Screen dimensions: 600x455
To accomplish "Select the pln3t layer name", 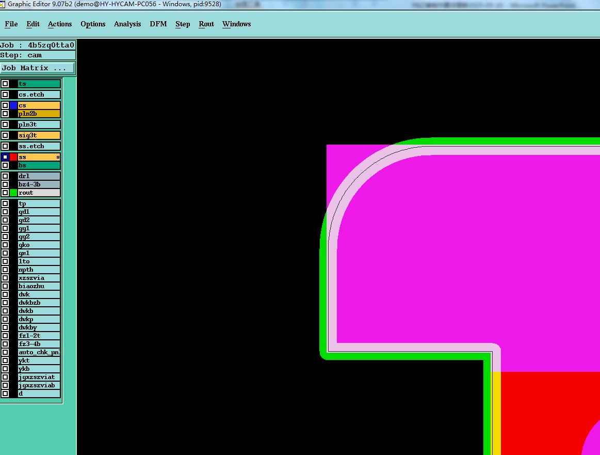I will [x=39, y=124].
